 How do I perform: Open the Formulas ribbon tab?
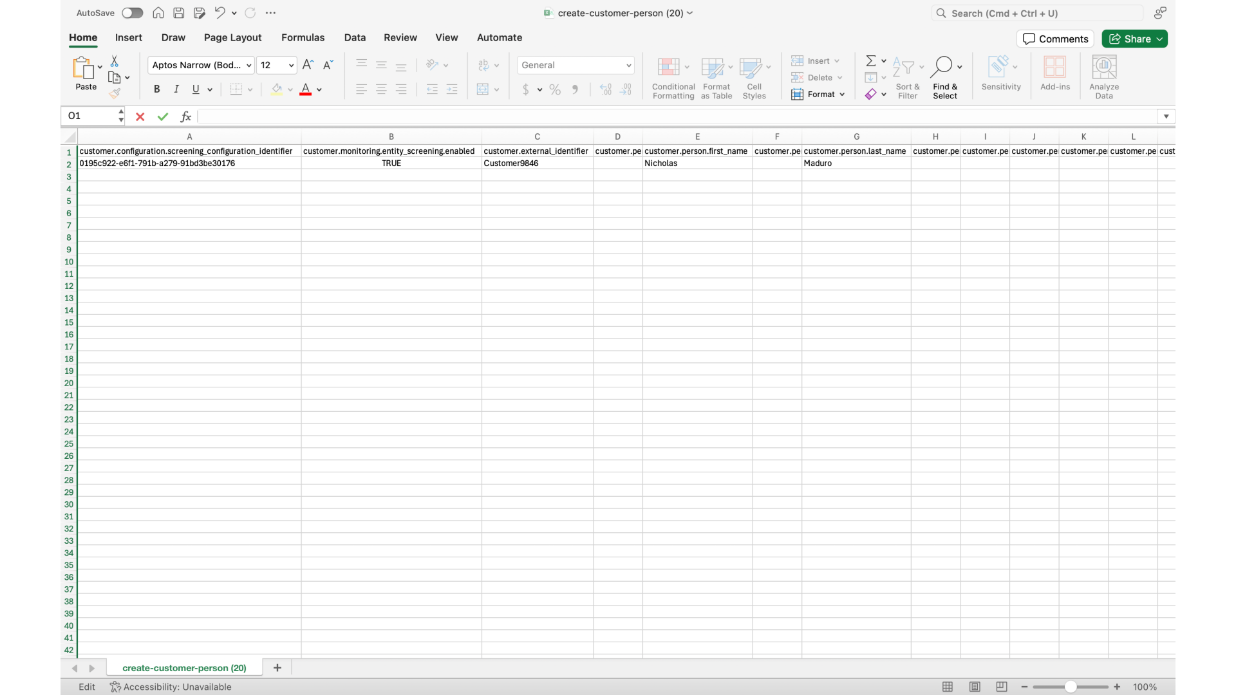click(303, 37)
